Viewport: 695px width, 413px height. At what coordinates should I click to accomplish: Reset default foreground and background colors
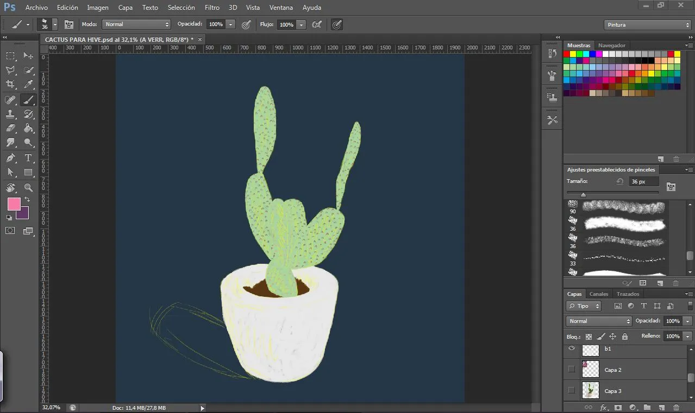point(9,217)
